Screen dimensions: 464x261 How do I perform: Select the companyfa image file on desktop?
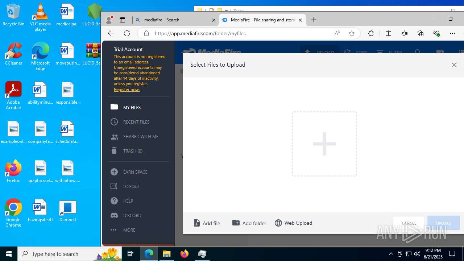pos(40,132)
